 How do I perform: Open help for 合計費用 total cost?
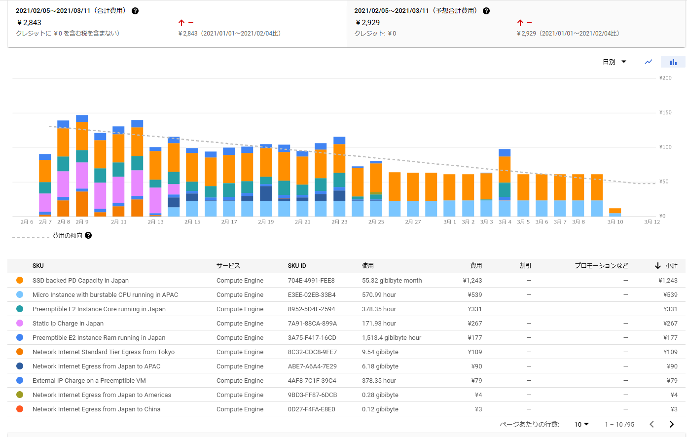135,11
